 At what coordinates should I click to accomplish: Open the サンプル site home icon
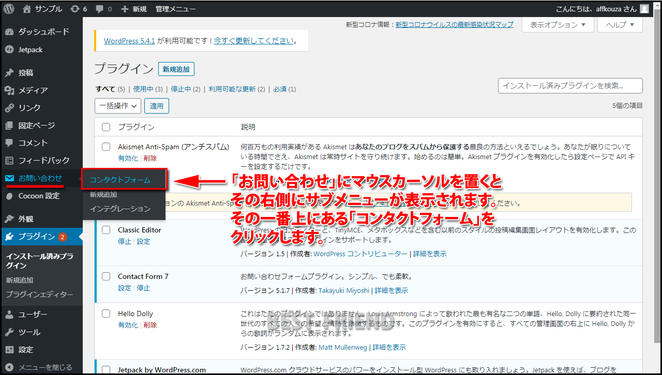click(x=27, y=9)
